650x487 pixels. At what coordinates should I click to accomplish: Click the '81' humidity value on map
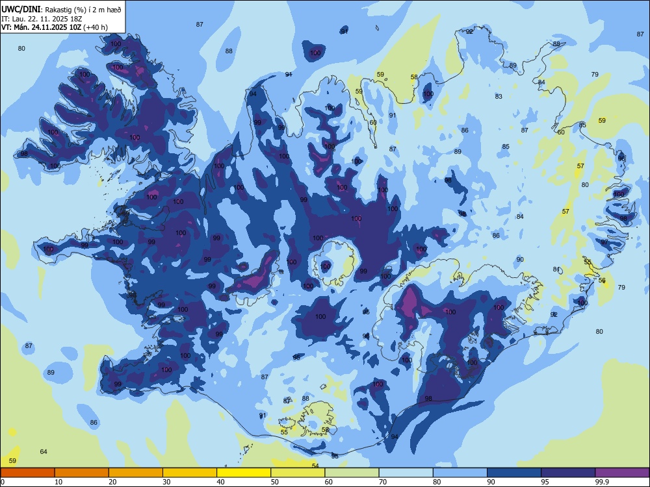(x=556, y=269)
